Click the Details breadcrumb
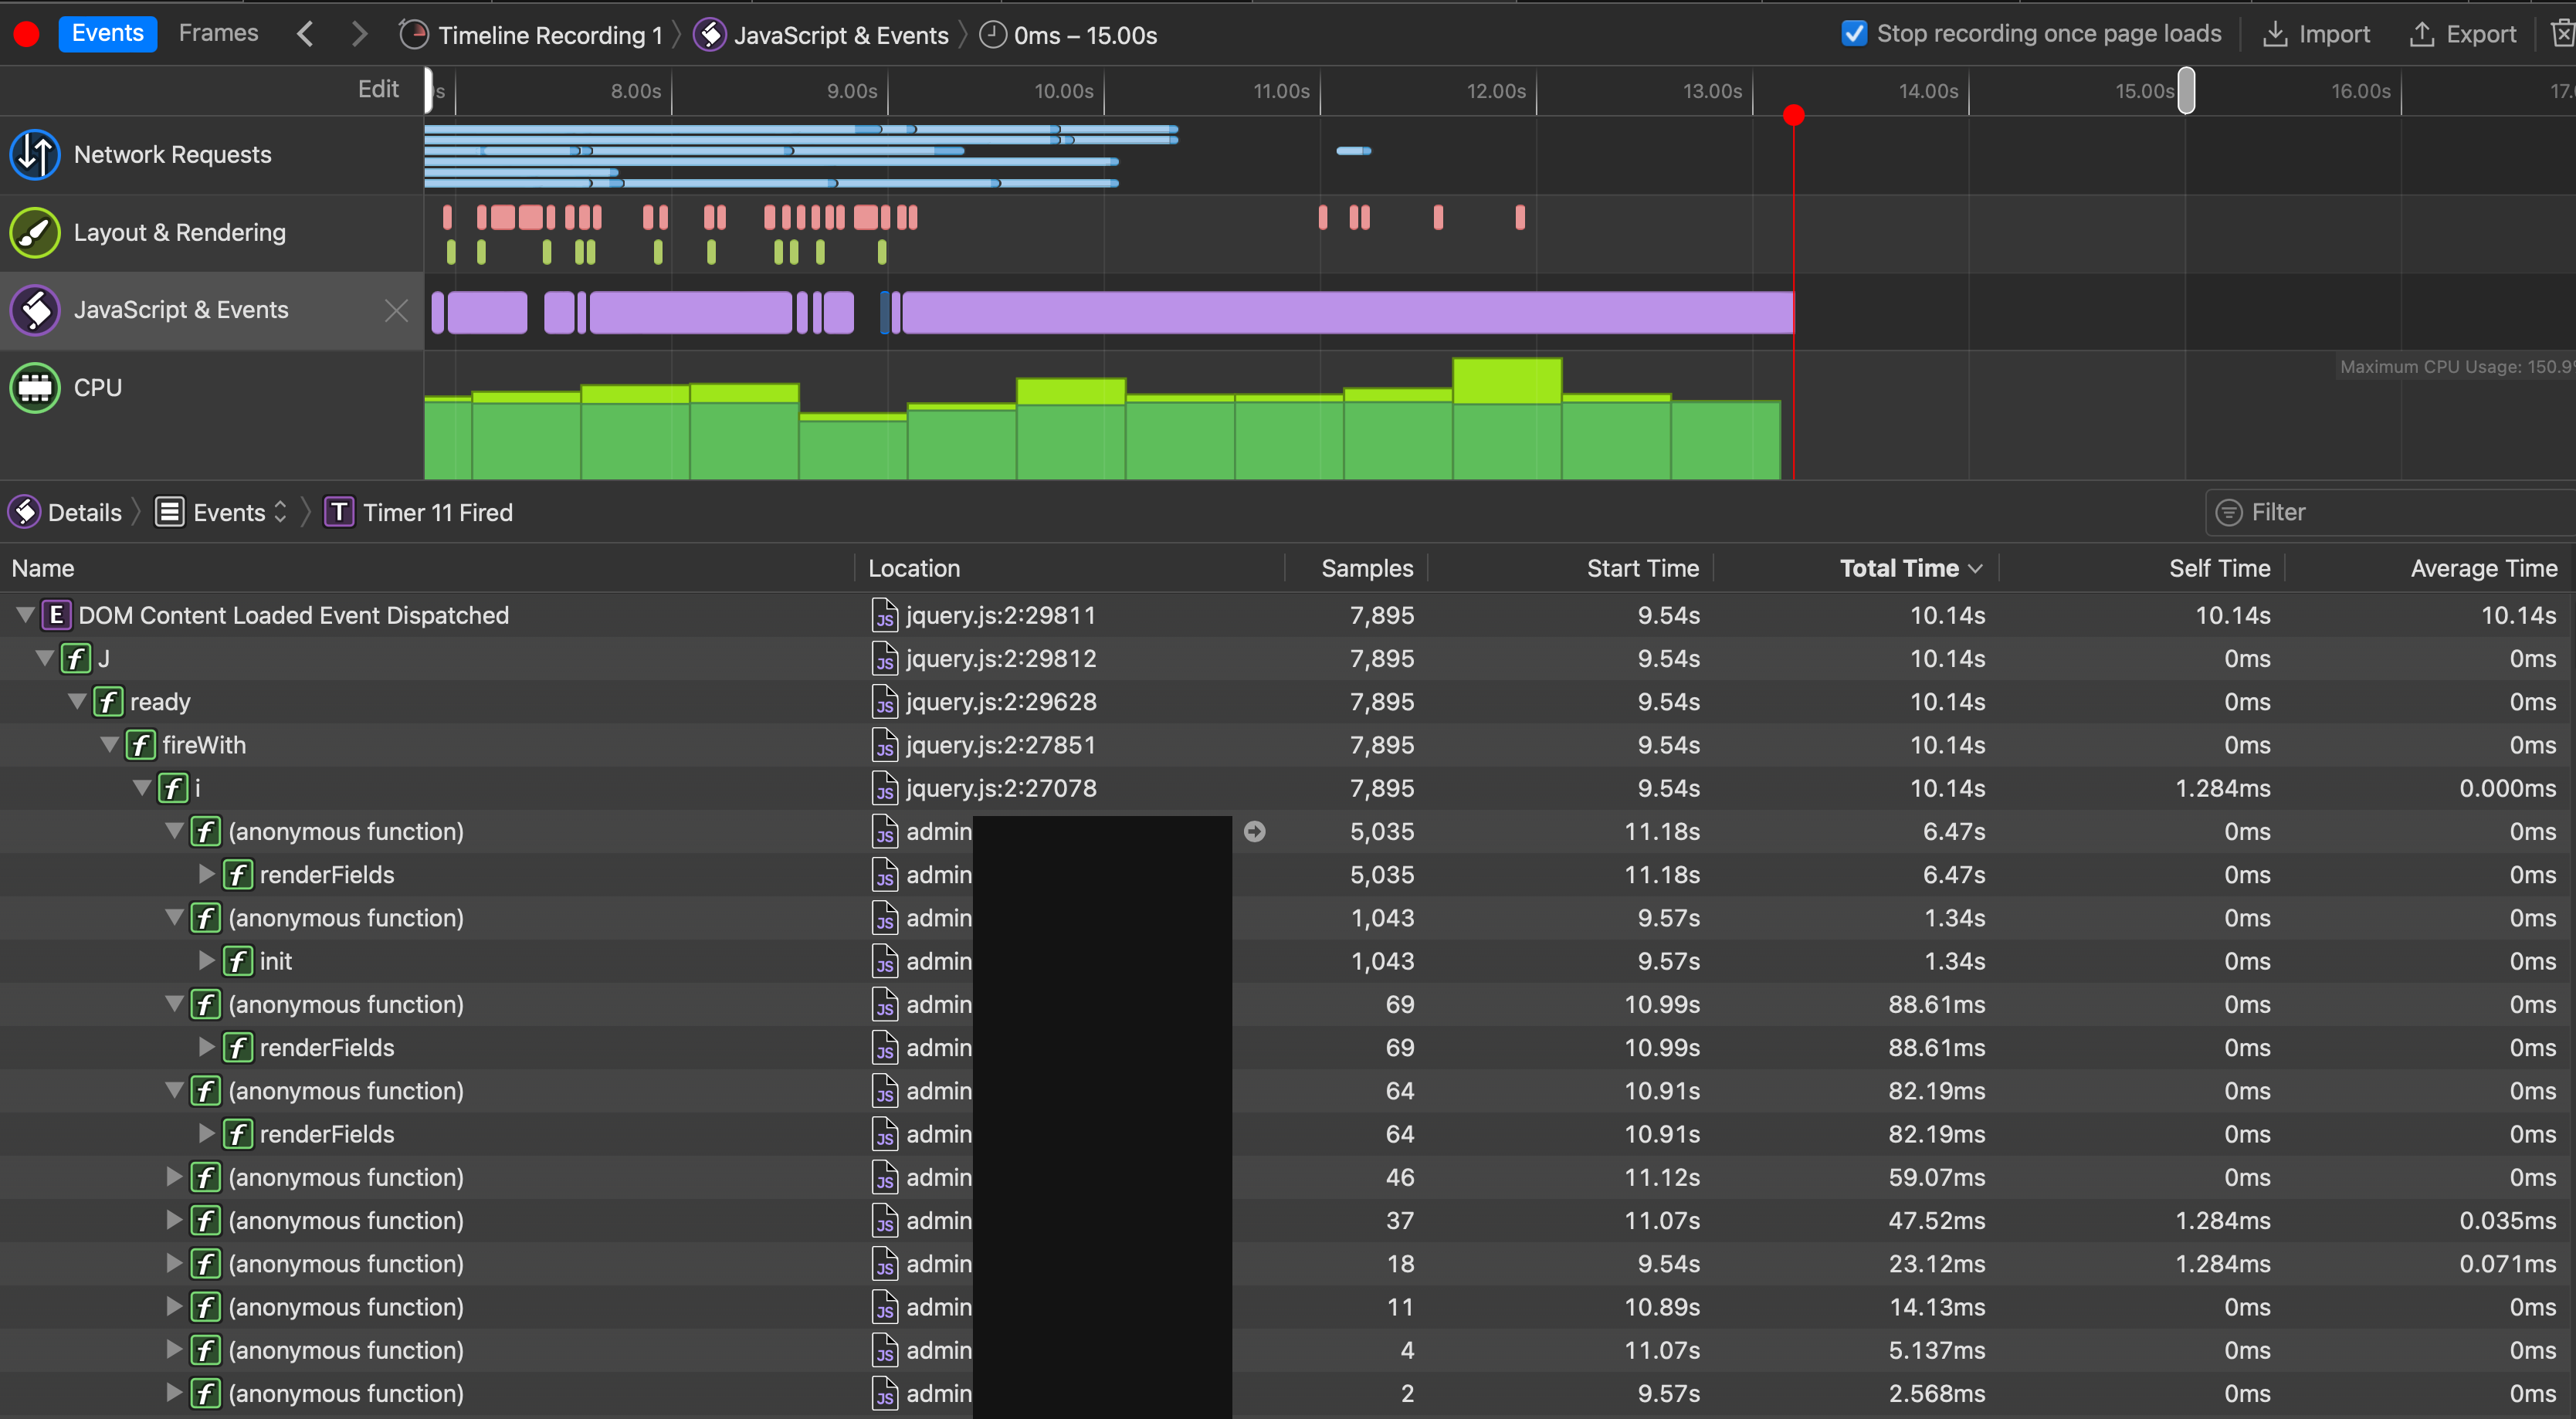Screen dimensions: 2576x1419 point(65,512)
